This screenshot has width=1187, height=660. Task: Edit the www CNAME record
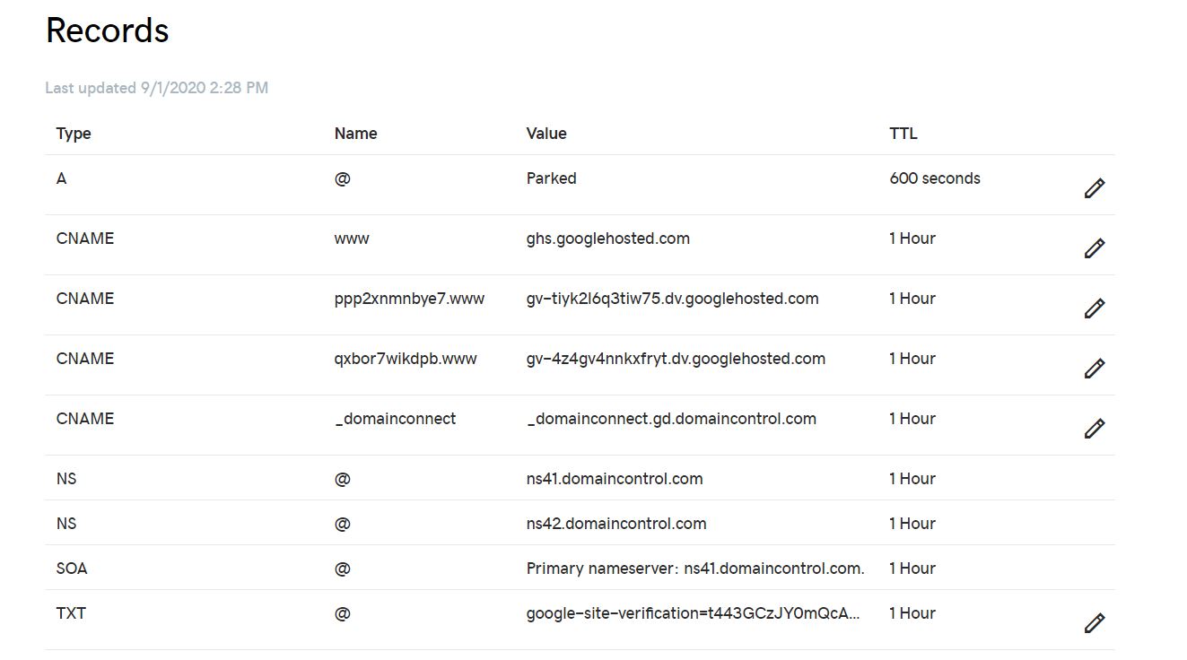(x=1094, y=248)
